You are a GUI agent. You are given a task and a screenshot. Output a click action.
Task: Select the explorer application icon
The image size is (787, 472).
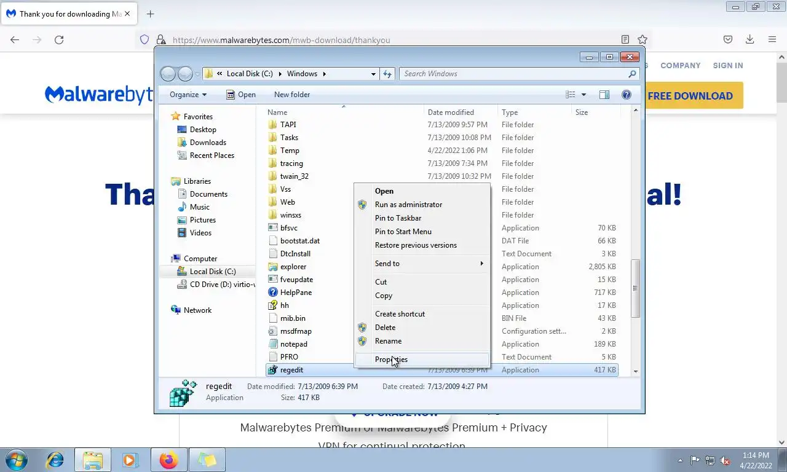click(273, 267)
